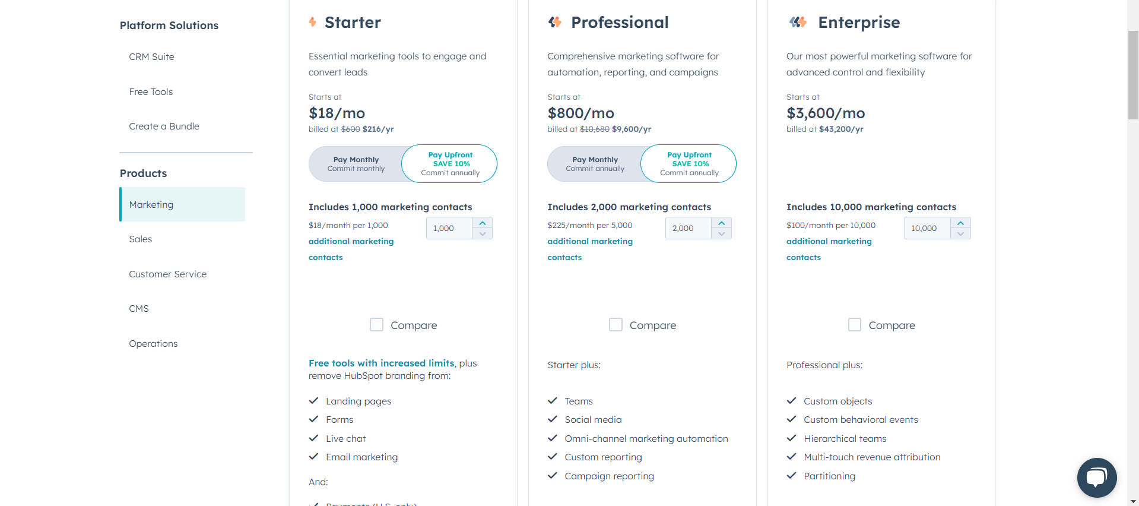The height and width of the screenshot is (506, 1139).
Task: Select Sales in the Products sidebar
Action: click(140, 239)
